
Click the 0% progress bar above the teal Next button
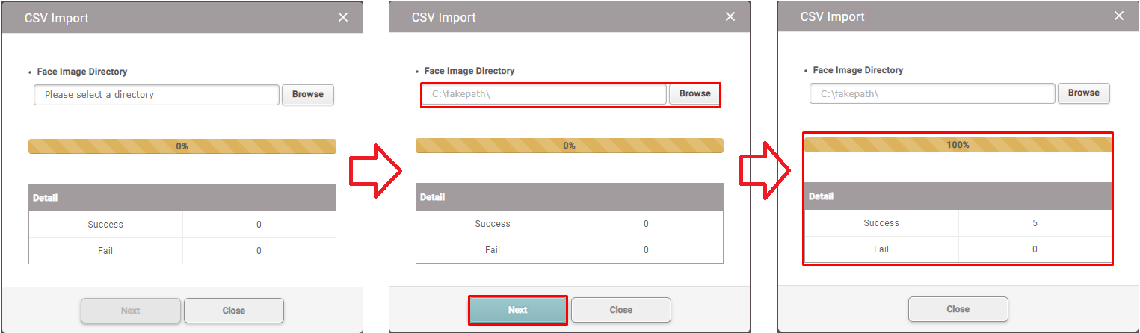tap(569, 146)
